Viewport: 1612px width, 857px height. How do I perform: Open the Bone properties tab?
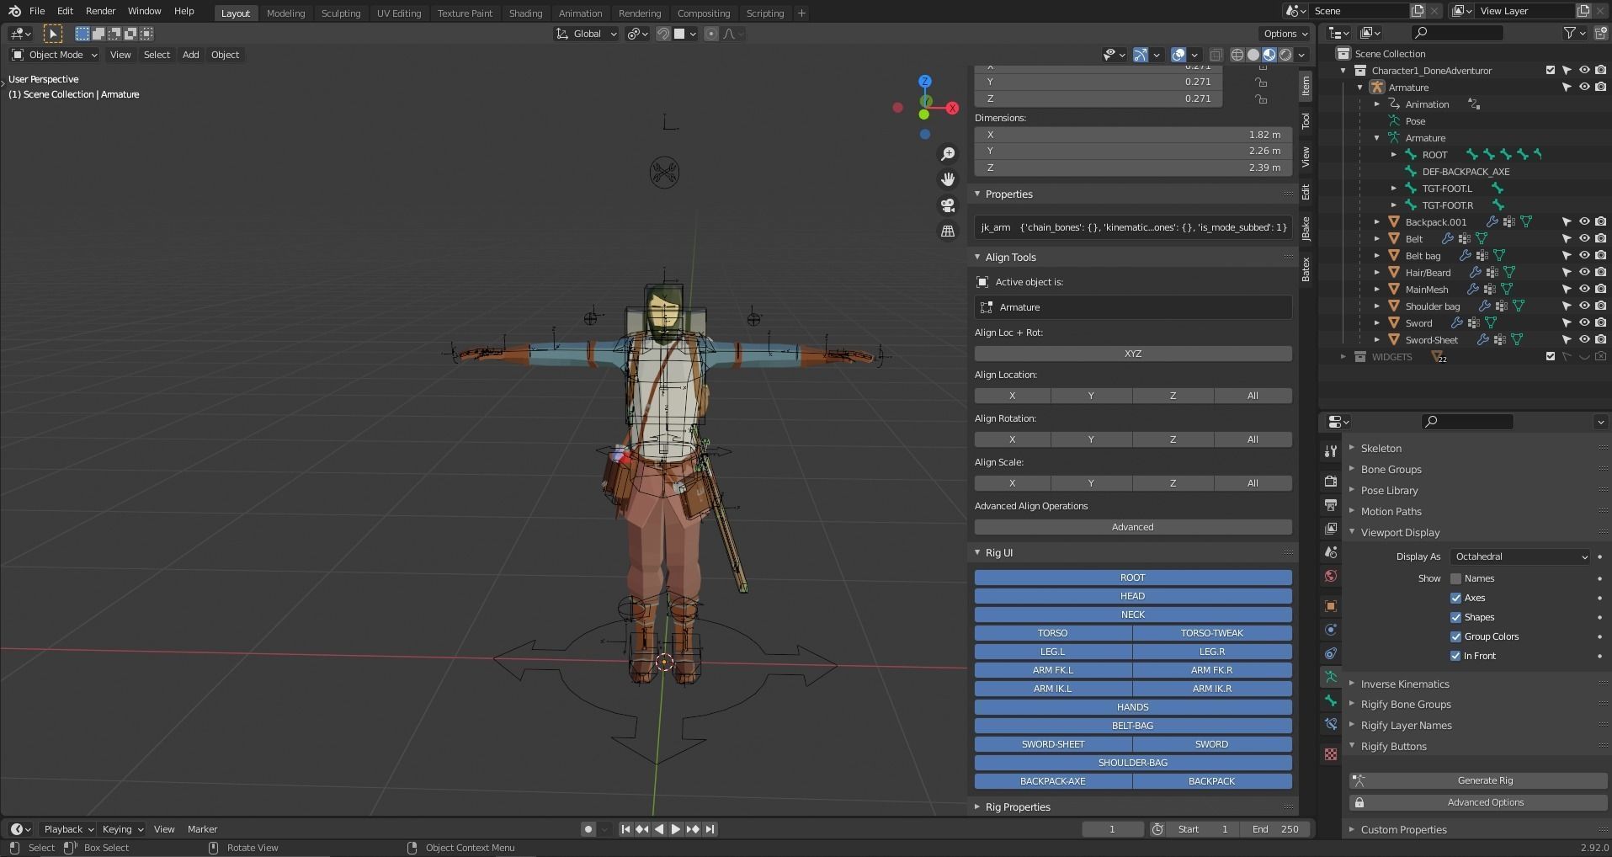click(1330, 700)
